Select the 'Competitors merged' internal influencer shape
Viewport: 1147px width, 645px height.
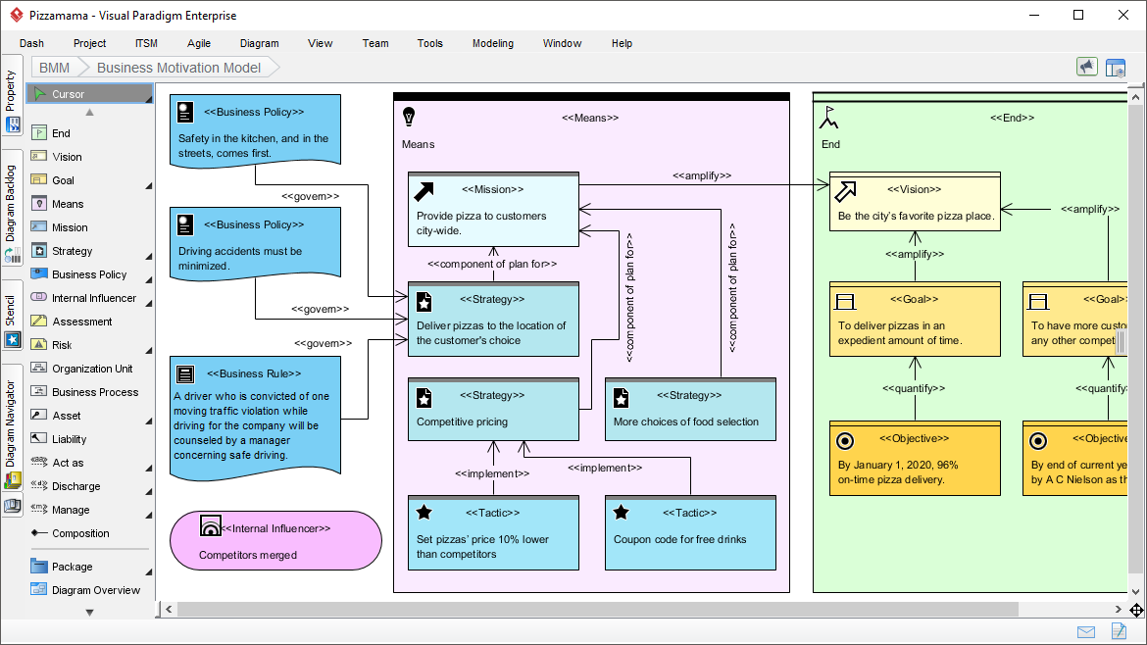(x=275, y=540)
